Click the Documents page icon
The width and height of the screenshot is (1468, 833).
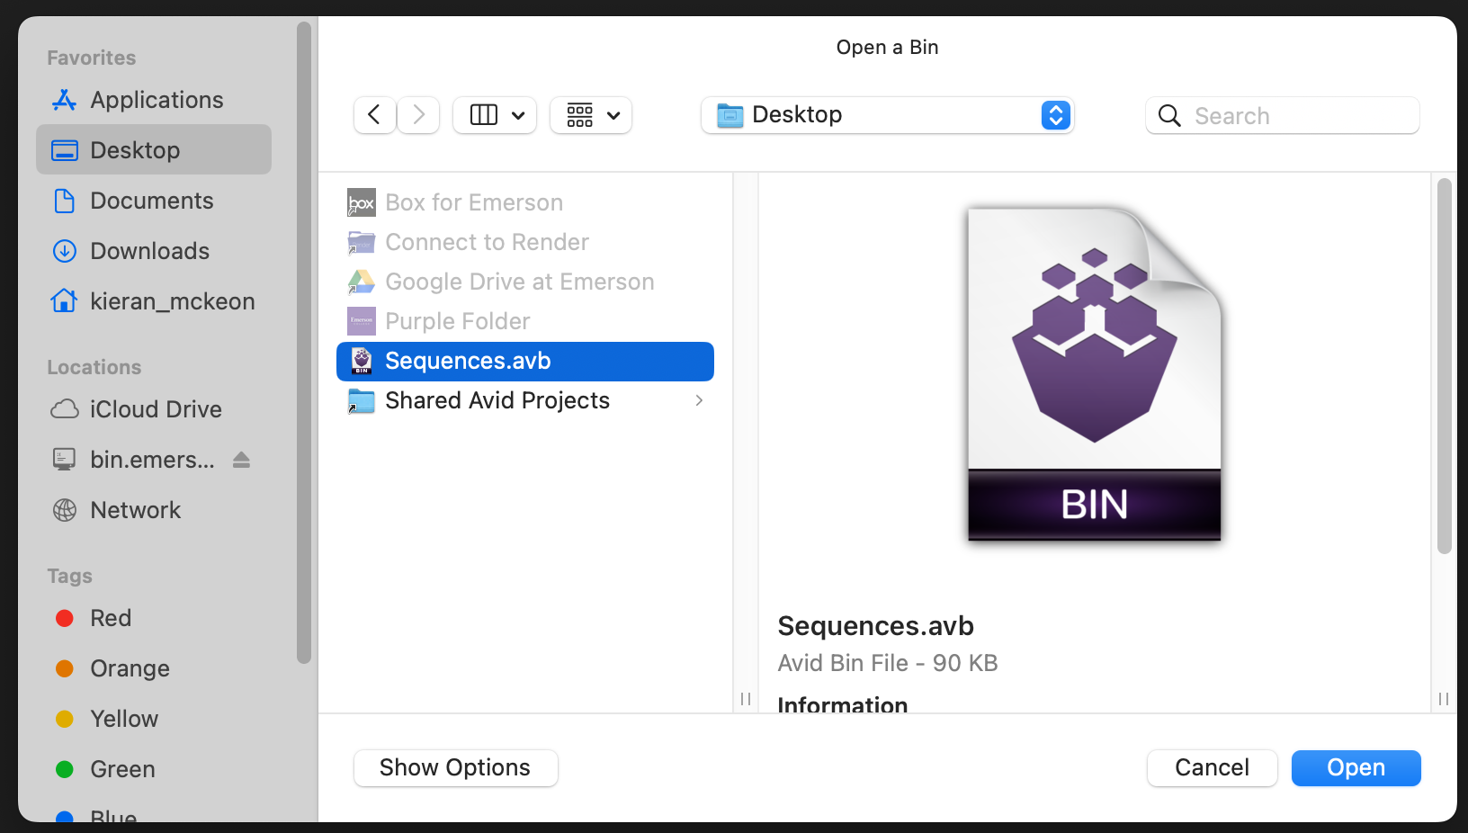click(x=65, y=201)
